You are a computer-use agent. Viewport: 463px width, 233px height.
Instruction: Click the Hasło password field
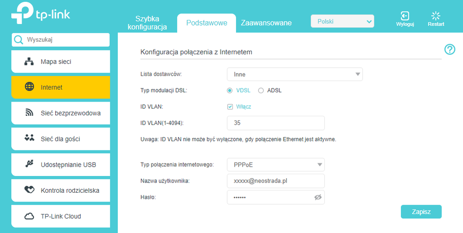(x=276, y=197)
